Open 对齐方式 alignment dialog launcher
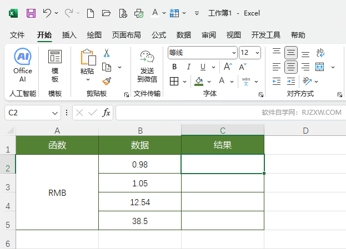Screen dimensions: 346x249 point(340,95)
